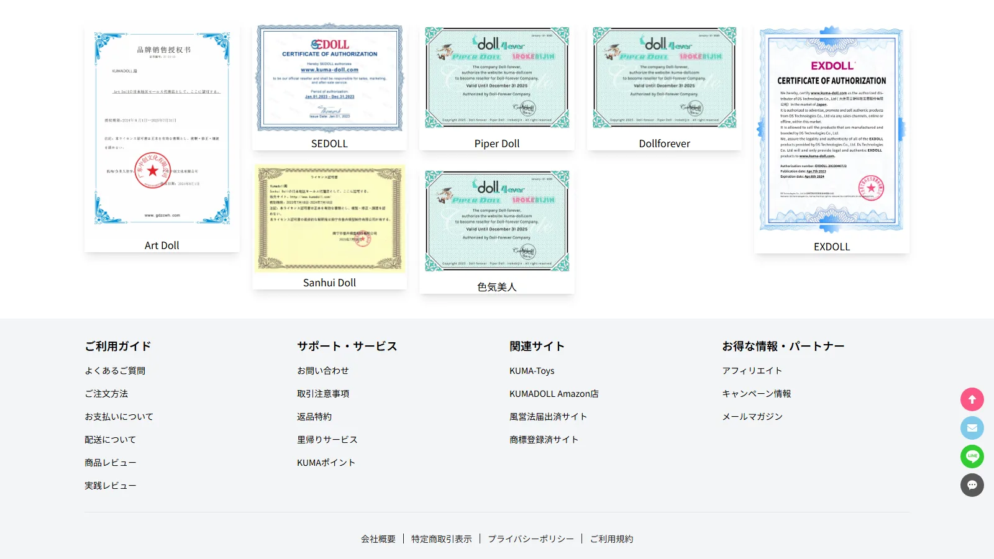994x559 pixels.
Task: Open 風営法届出済サイト link
Action: [549, 417]
